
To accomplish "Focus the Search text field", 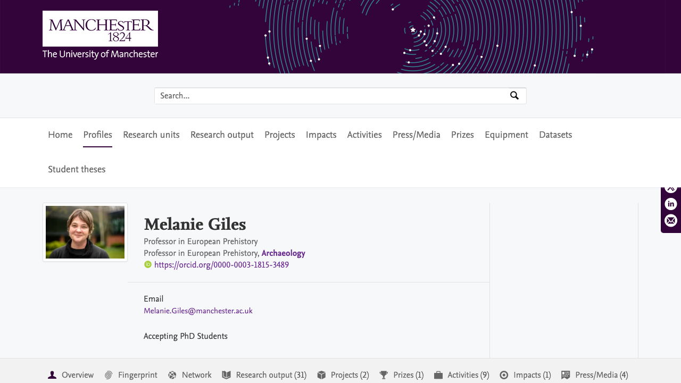I will click(x=330, y=96).
